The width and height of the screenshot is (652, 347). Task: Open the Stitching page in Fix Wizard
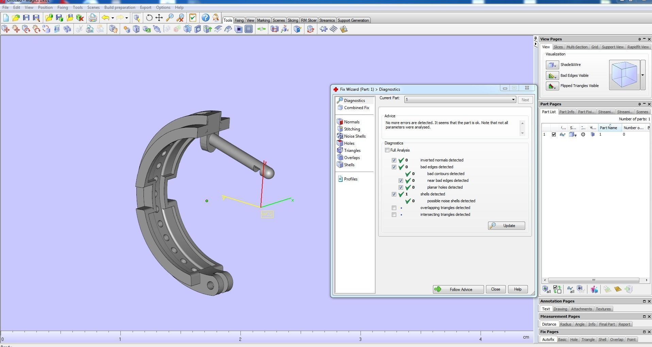click(352, 129)
